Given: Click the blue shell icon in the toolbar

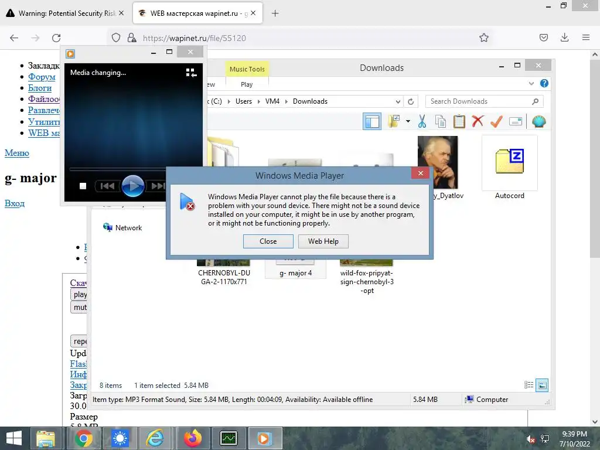Looking at the screenshot, I should (539, 122).
